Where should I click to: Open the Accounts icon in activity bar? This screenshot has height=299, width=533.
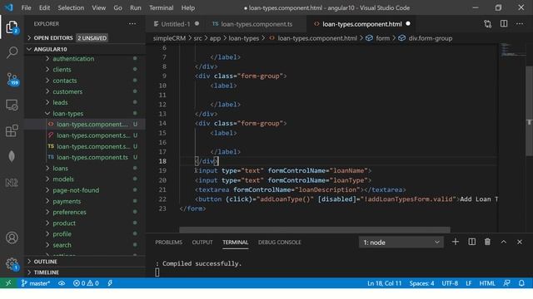[x=12, y=238]
